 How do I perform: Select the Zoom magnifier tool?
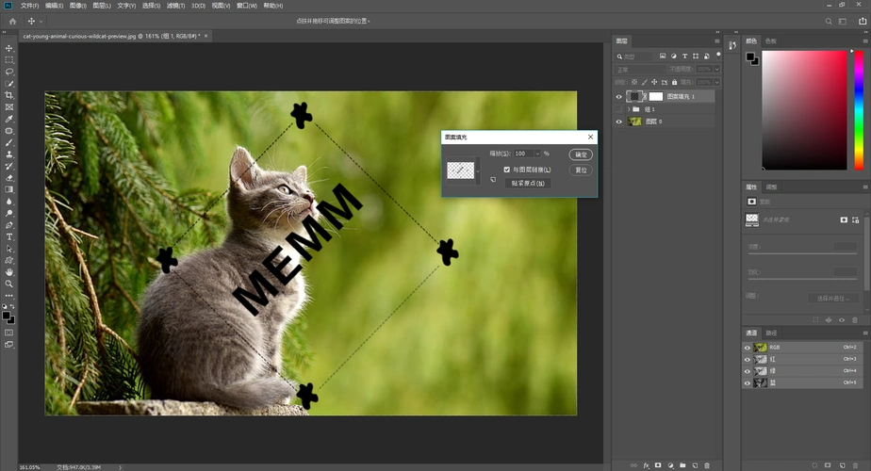click(9, 284)
